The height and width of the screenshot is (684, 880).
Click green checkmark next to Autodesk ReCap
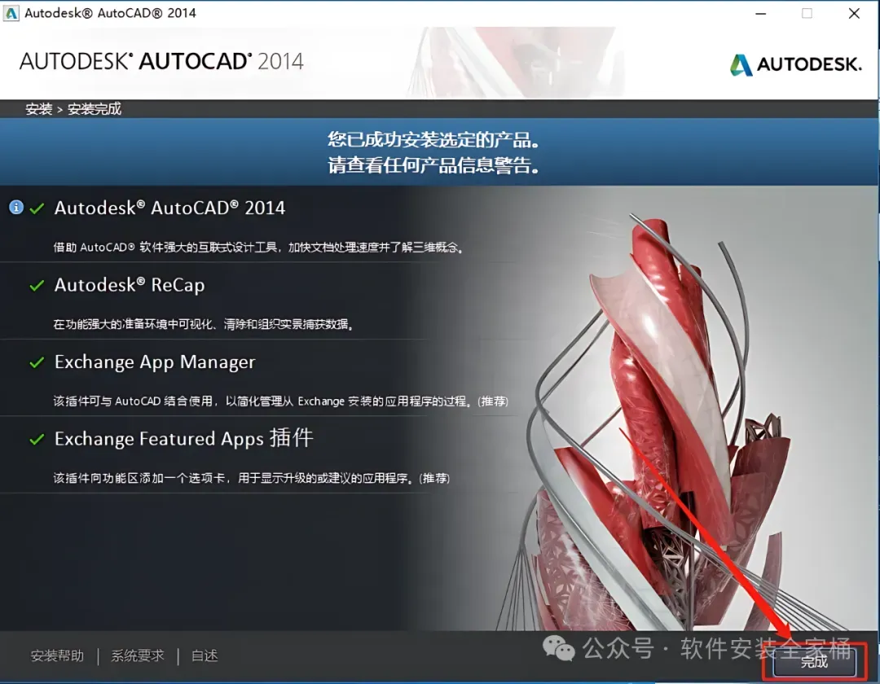click(37, 285)
